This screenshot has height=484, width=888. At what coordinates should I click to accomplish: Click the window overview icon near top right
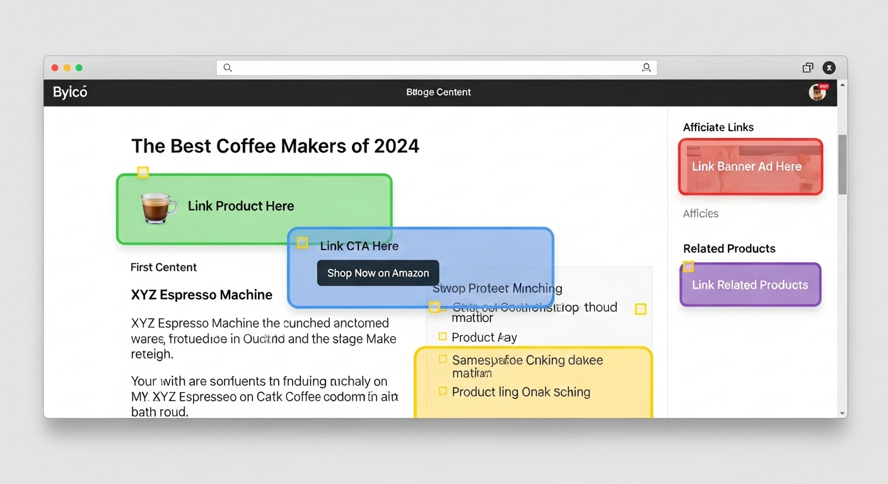tap(808, 67)
